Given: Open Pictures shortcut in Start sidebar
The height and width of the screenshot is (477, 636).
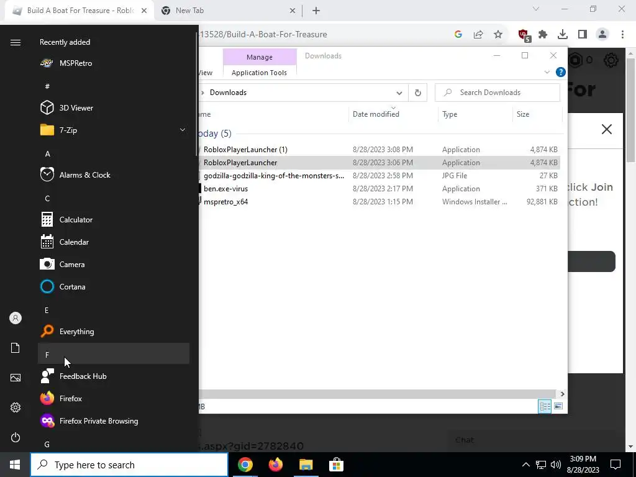Looking at the screenshot, I should (16, 378).
